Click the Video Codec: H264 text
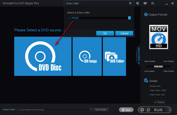Screen dimensions: 177x115 pyautogui.click(x=158, y=90)
